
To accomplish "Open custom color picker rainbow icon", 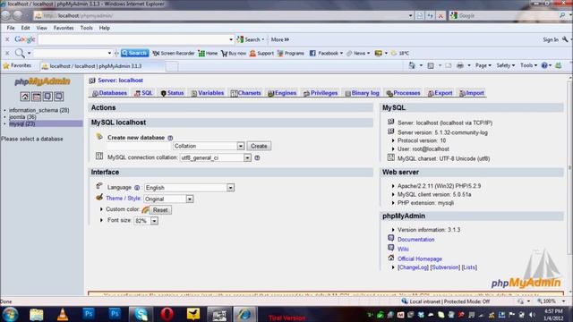I will click(x=145, y=209).
